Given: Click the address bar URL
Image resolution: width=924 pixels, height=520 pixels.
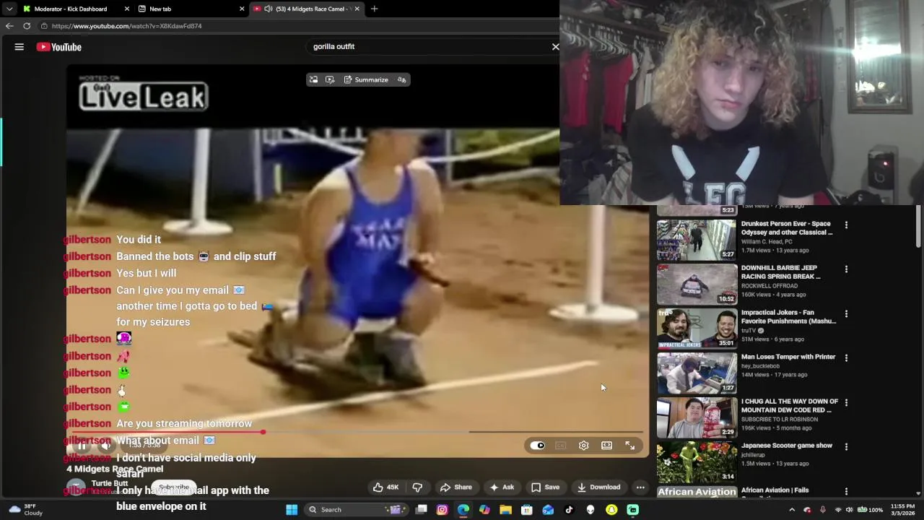Looking at the screenshot, I should pos(126,26).
